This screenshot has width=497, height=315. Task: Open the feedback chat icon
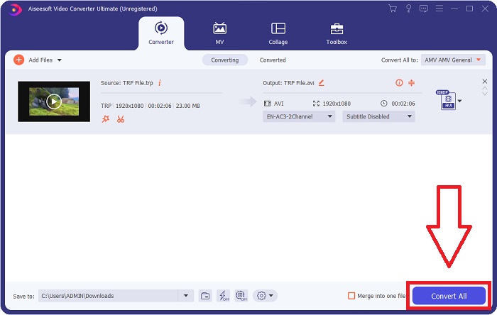423,9
